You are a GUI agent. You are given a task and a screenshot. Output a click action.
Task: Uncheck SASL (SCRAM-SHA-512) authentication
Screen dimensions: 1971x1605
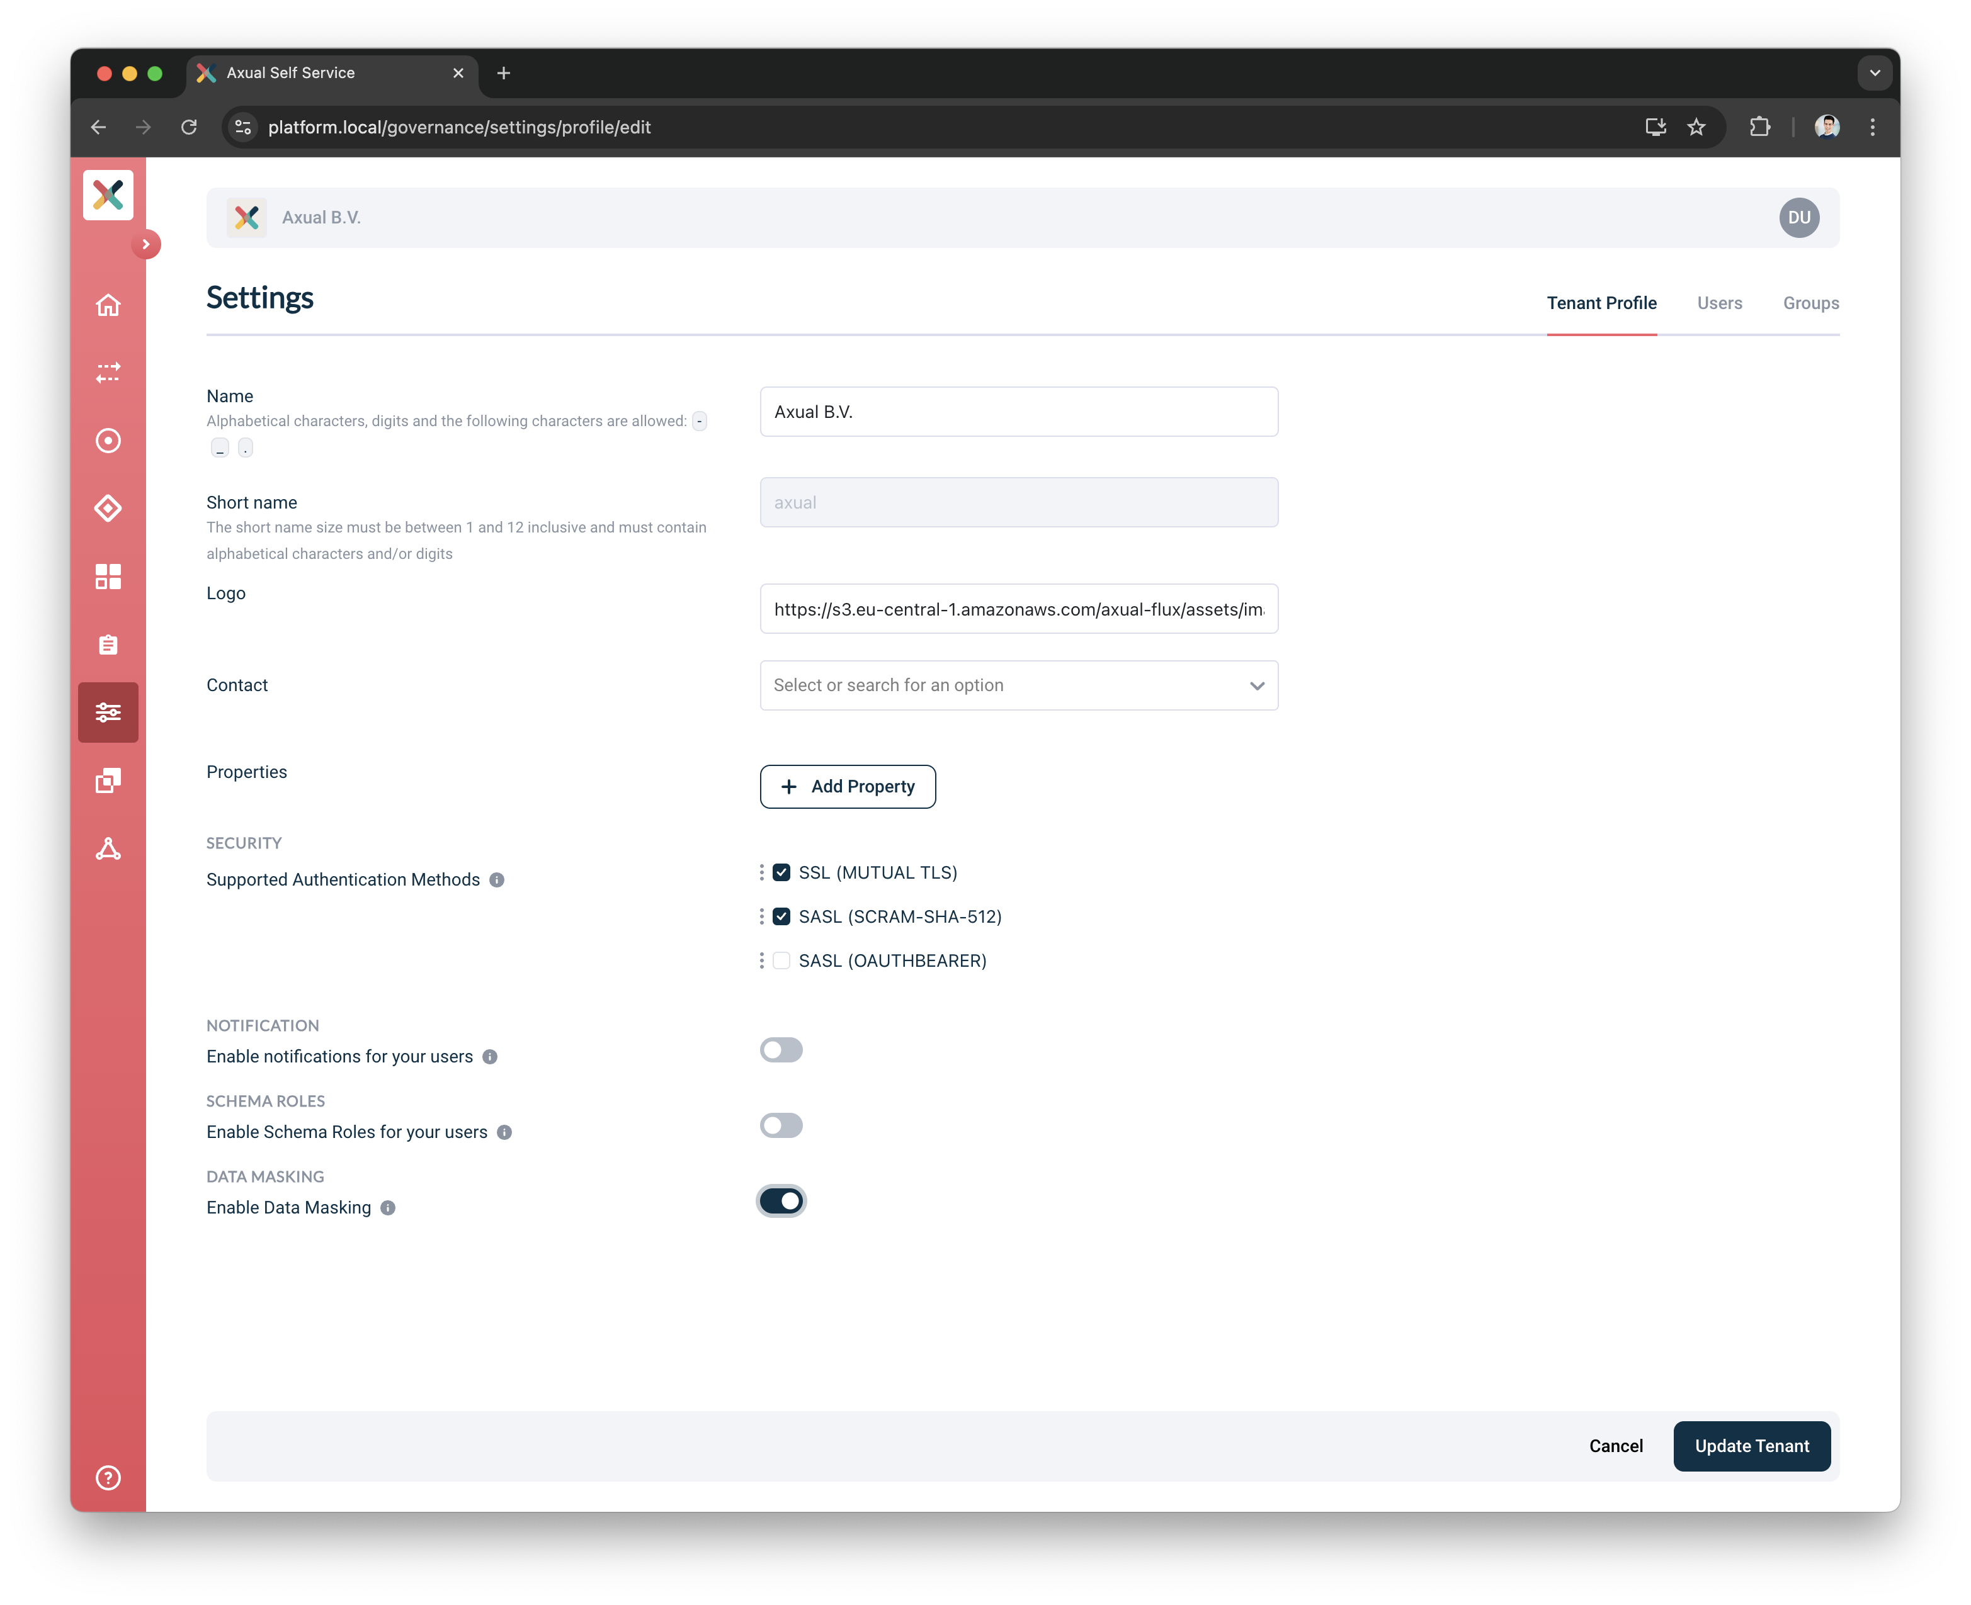(x=781, y=917)
